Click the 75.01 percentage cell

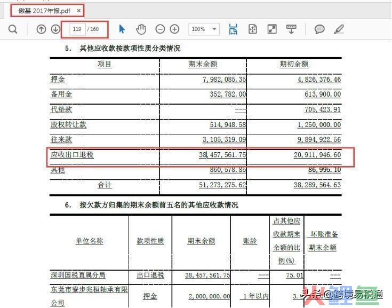coord(294,275)
